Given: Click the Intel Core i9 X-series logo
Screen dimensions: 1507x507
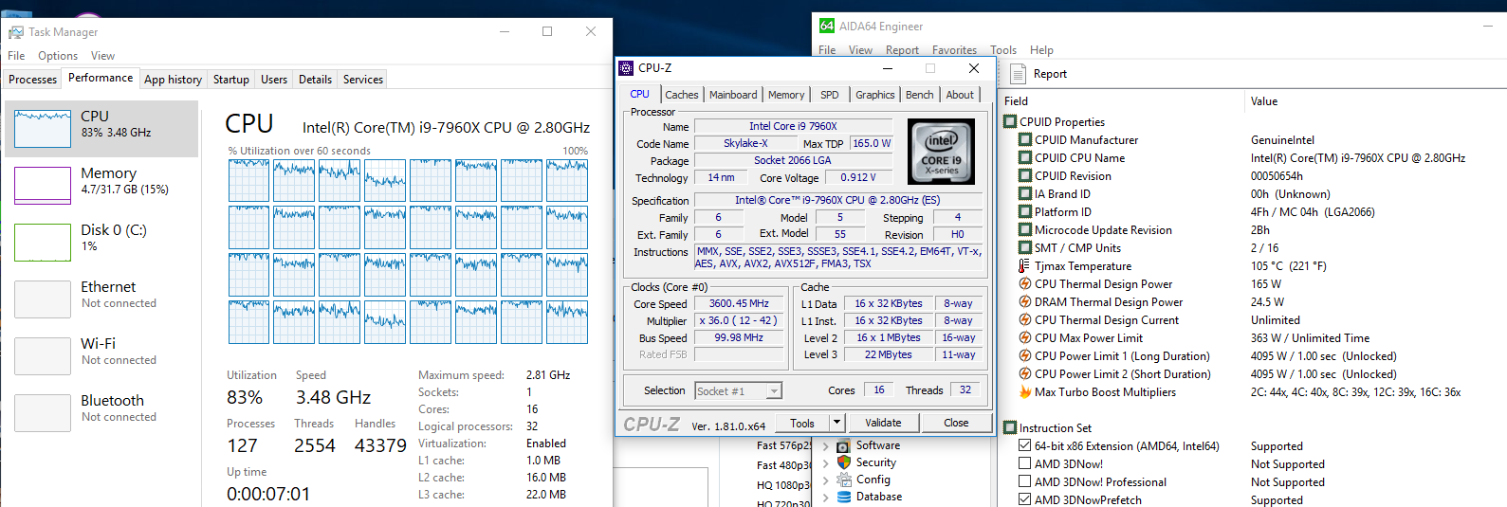Looking at the screenshot, I should pyautogui.click(x=941, y=152).
